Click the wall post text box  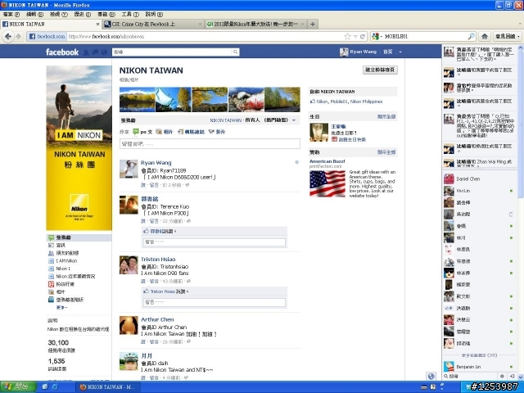210,144
